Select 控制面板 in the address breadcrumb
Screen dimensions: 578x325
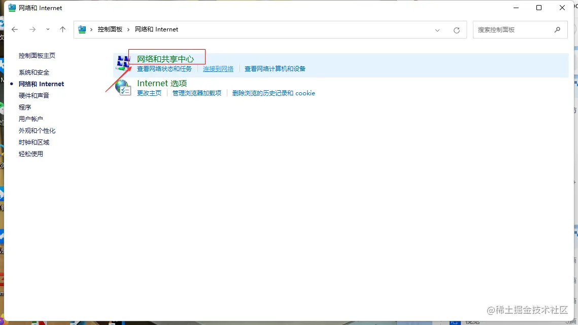point(110,29)
